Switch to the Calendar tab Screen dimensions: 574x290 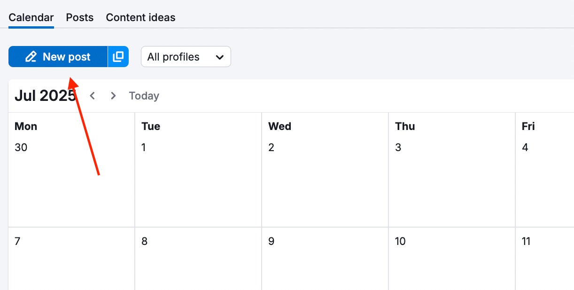click(x=31, y=18)
